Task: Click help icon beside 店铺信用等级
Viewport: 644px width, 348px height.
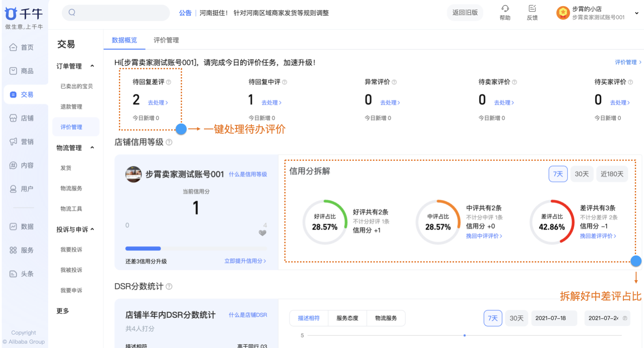Action: point(169,142)
